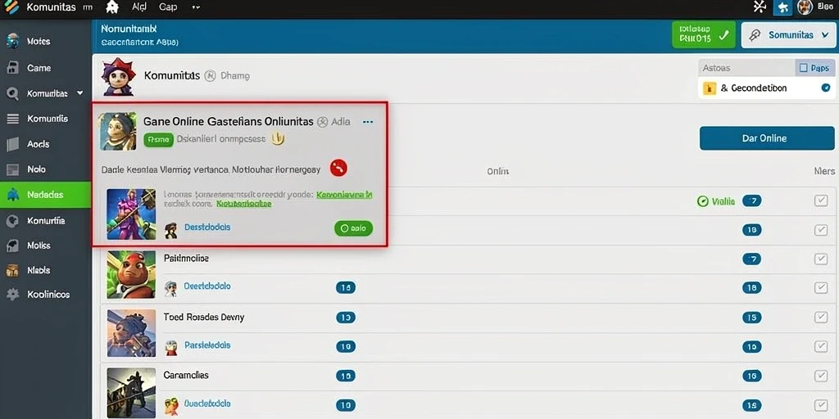Open the Somunitas dropdown

pos(787,35)
